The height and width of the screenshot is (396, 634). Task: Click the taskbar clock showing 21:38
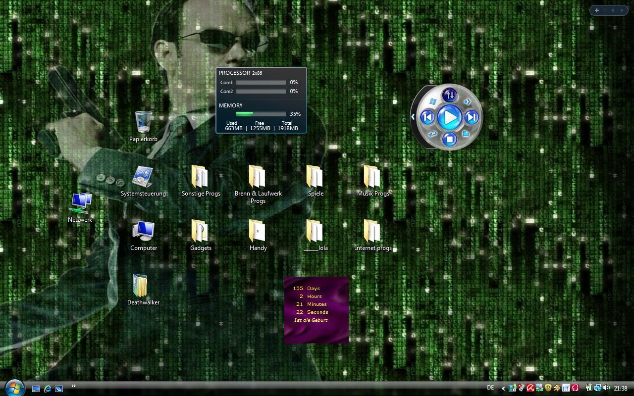click(621, 389)
